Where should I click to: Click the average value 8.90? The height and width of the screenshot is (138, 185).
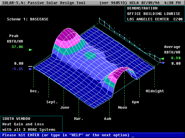pos(176,58)
